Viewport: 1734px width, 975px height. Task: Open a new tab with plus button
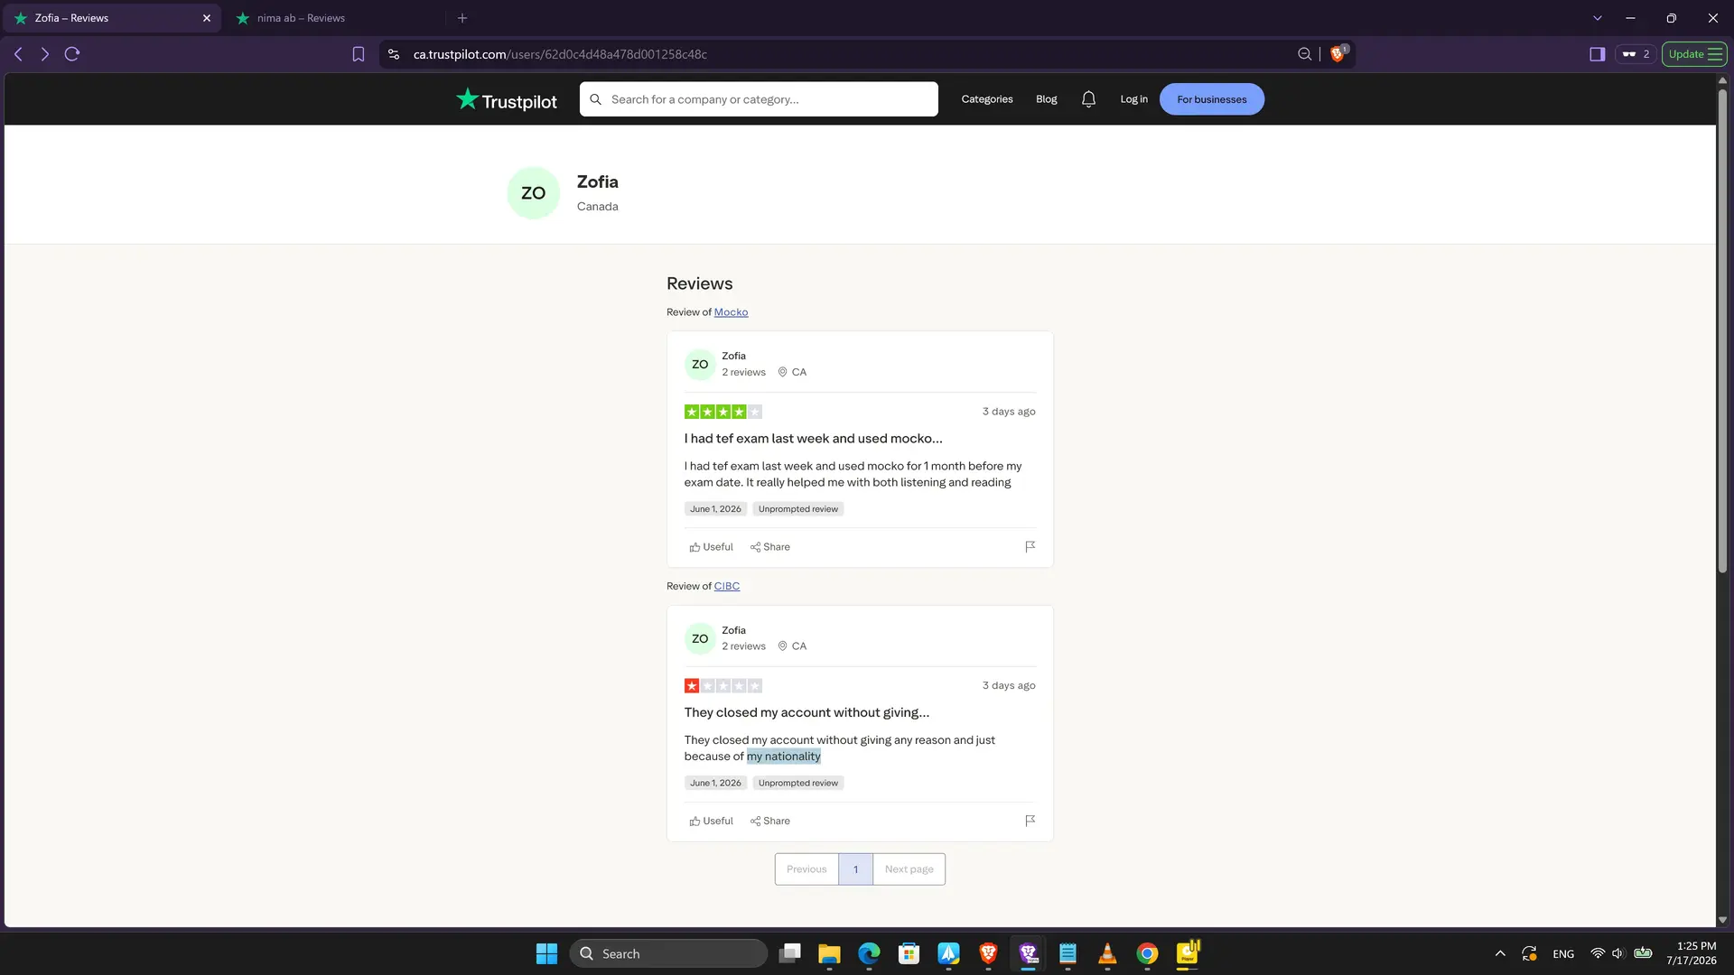tap(462, 18)
